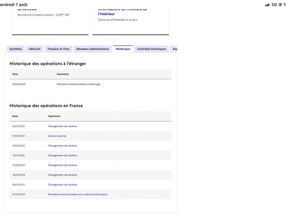Click 'Changement de titulaire' dated 06/11/2014
The height and width of the screenshot is (214, 286).
point(63,184)
